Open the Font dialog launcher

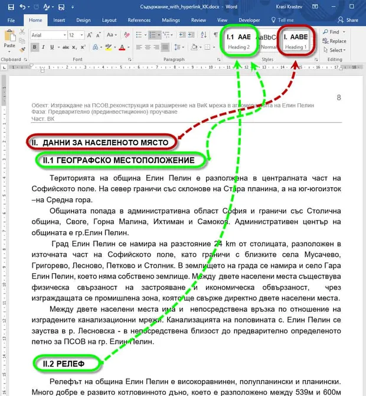pyautogui.click(x=130, y=60)
